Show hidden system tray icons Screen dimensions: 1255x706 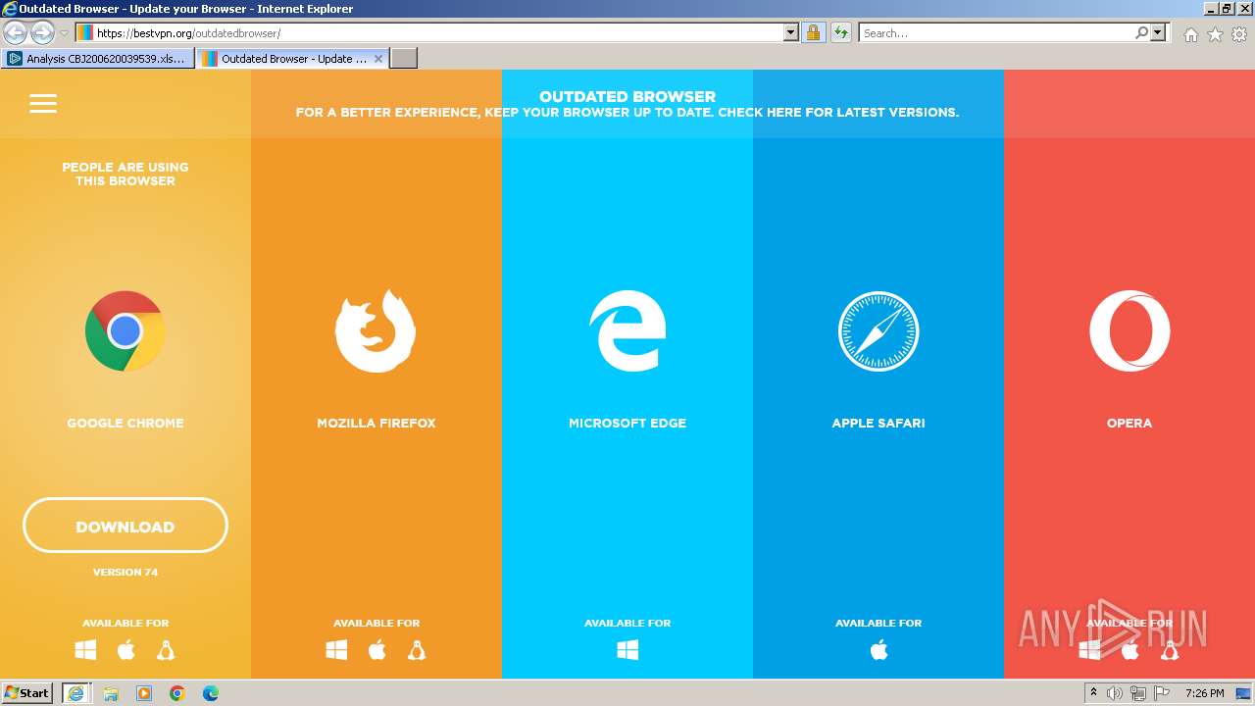click(x=1093, y=692)
